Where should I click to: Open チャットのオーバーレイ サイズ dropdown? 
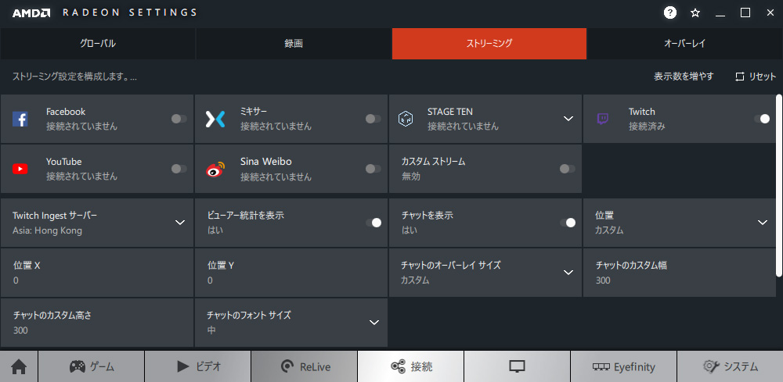(x=485, y=273)
